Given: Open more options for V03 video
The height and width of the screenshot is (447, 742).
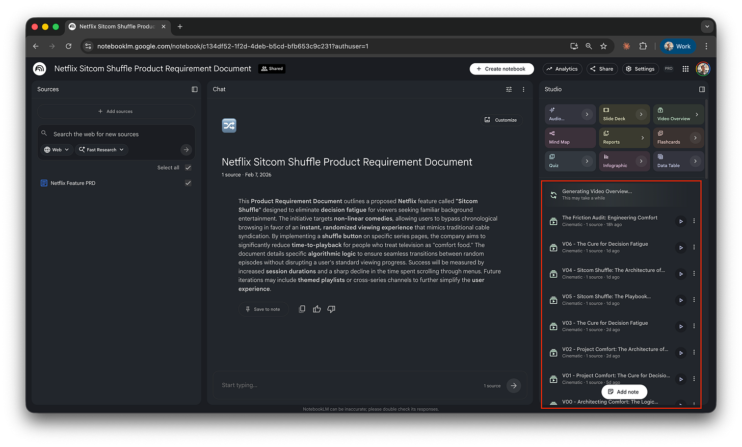Looking at the screenshot, I should (694, 326).
